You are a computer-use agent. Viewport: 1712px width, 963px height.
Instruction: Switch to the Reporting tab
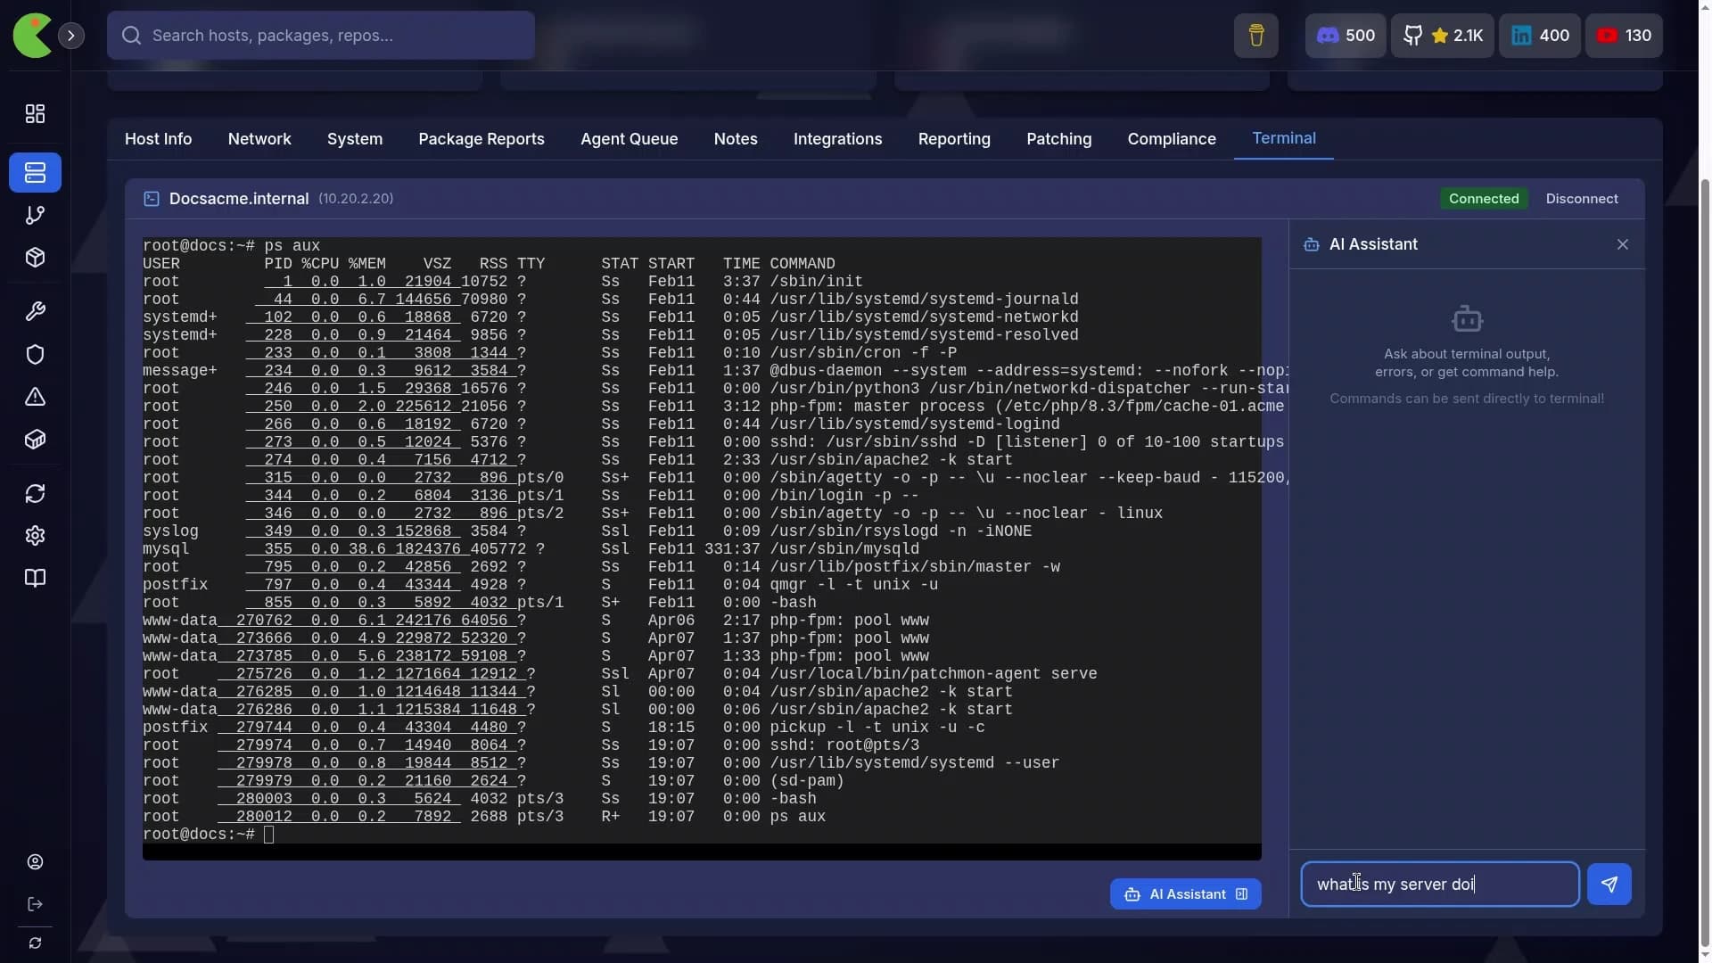(x=954, y=139)
